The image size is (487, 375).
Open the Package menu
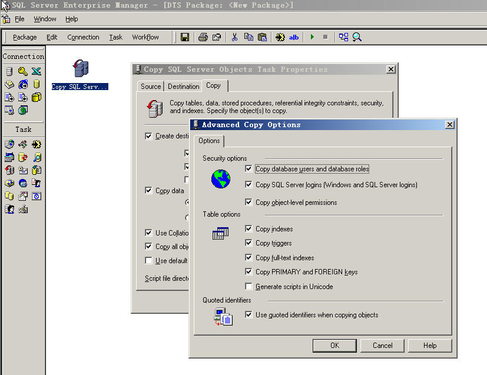pos(25,37)
